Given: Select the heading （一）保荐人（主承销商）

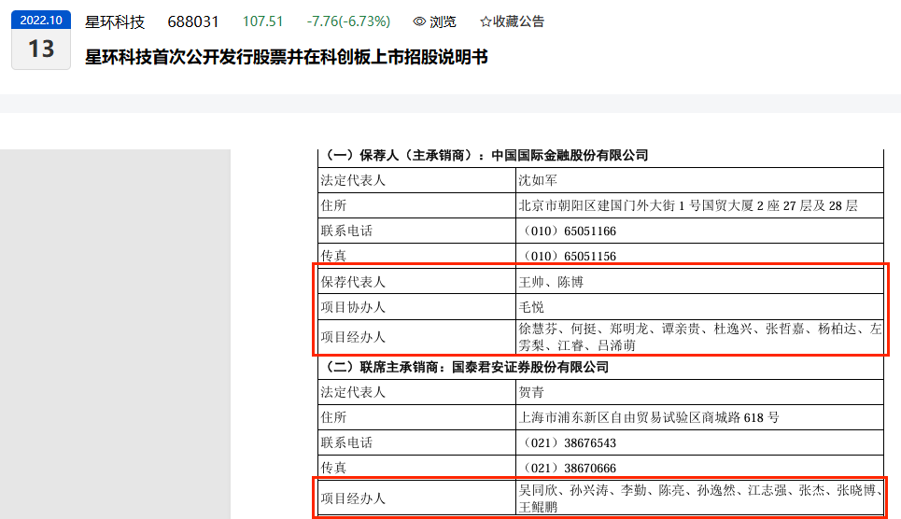Looking at the screenshot, I should [x=486, y=155].
